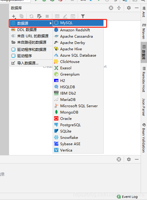Select IBM Db2 data source
The width and height of the screenshot is (147, 200).
(x=78, y=93)
